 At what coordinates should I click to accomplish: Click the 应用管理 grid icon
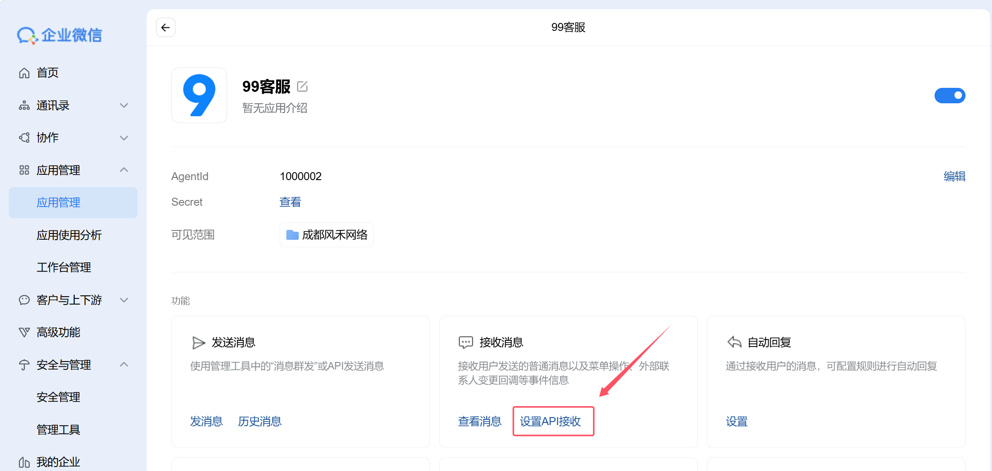[24, 170]
